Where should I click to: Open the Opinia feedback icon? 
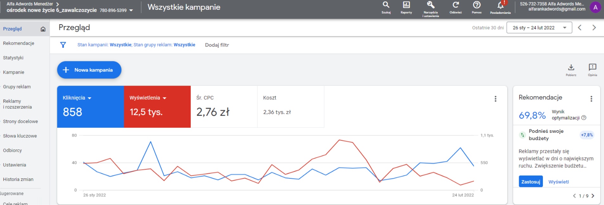(592, 67)
